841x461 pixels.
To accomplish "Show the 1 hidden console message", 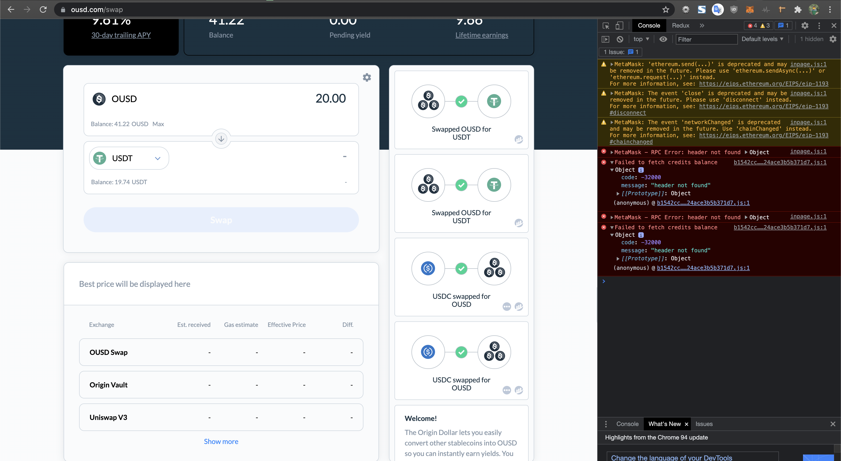I will click(x=812, y=39).
